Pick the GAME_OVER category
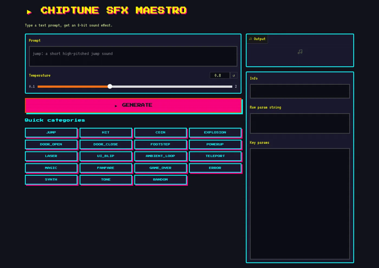This screenshot has width=379, height=268. point(161,168)
